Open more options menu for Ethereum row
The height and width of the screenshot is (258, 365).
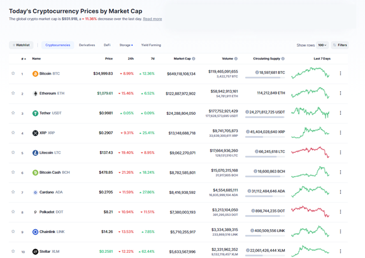[x=340, y=93]
